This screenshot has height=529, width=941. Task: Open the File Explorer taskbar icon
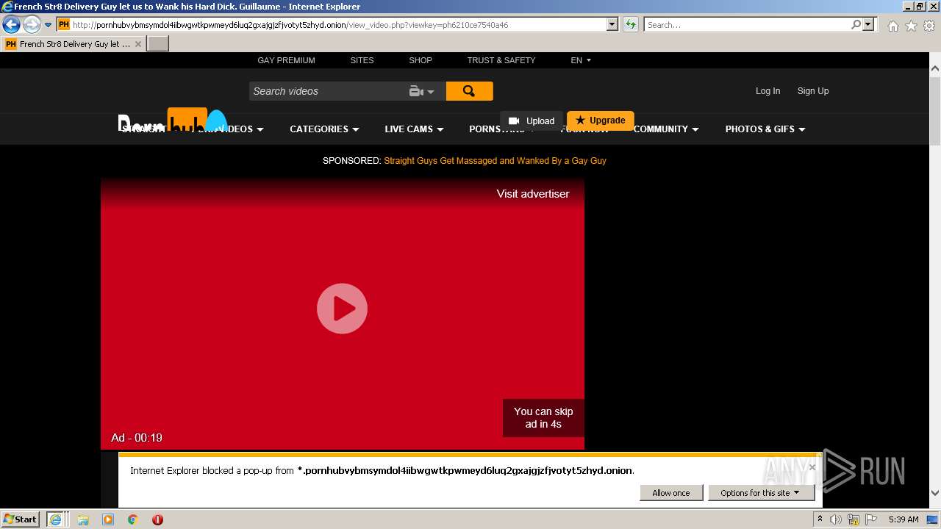point(83,519)
